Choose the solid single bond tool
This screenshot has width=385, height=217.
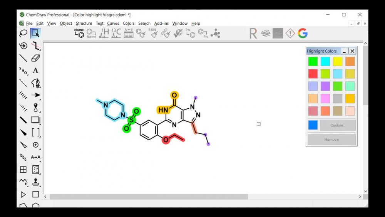click(23, 58)
